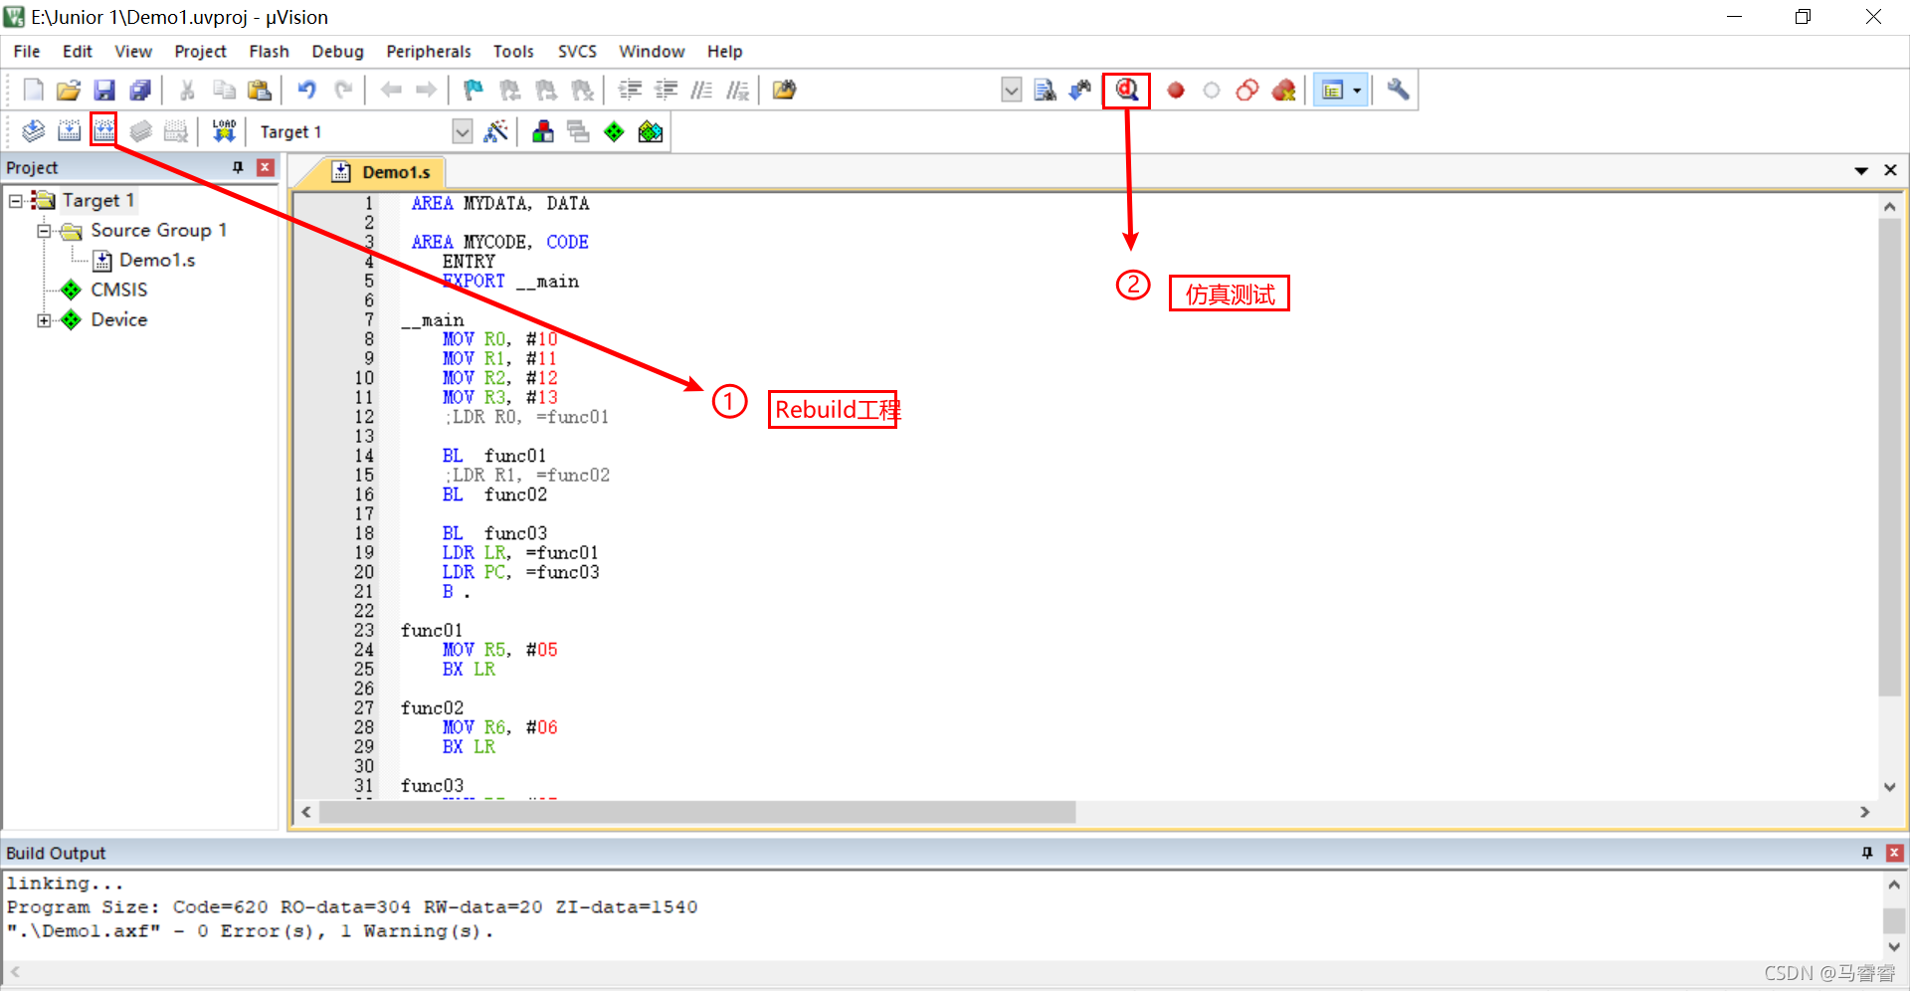
Task: Place cursor on line 14 BL func01
Action: click(494, 456)
